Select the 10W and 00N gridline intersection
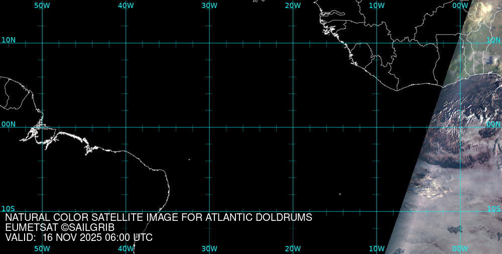 click(x=377, y=127)
